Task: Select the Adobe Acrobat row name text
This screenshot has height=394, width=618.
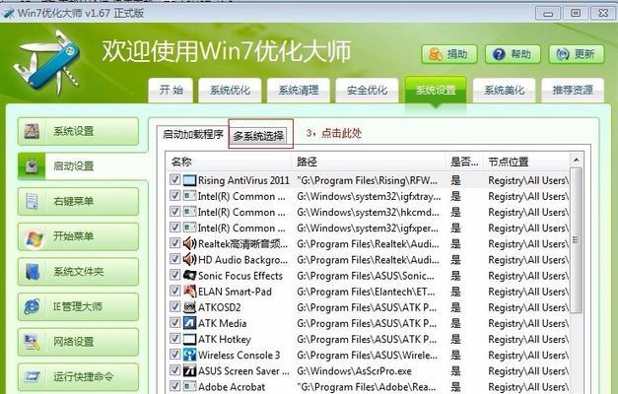Action: [232, 387]
